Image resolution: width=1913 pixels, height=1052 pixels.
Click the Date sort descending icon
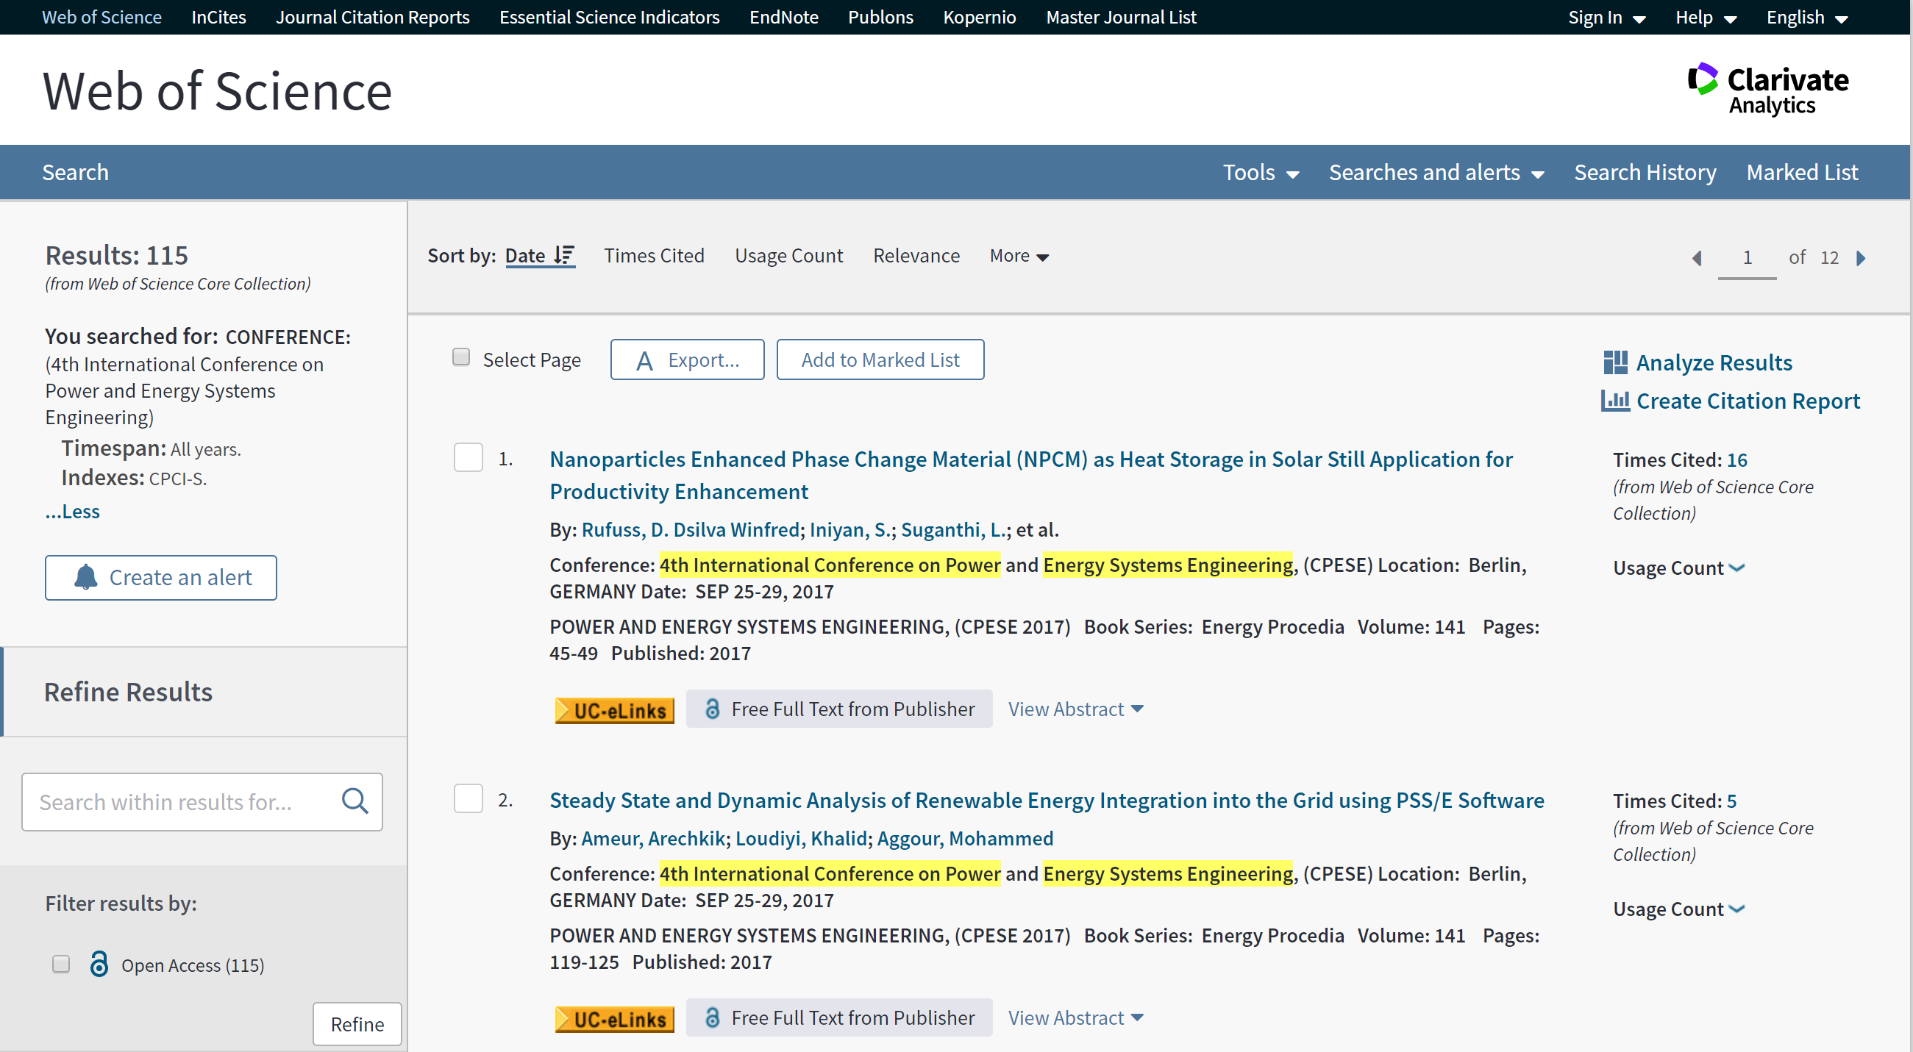(564, 255)
